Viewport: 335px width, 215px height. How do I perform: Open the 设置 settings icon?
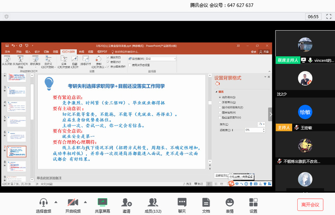(x=253, y=202)
